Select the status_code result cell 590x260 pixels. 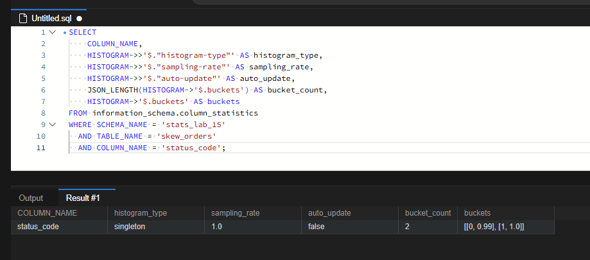point(59,227)
